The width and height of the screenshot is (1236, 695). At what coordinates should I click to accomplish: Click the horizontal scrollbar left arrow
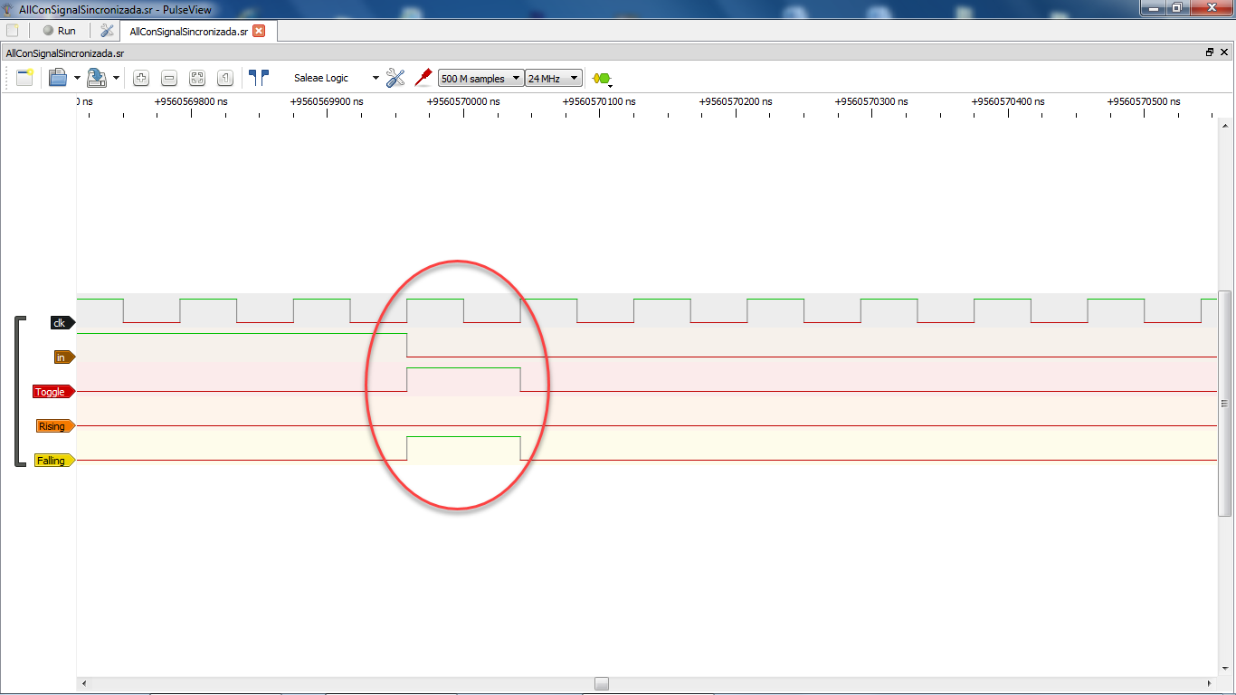[84, 683]
